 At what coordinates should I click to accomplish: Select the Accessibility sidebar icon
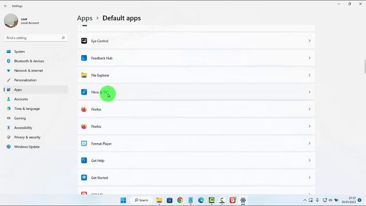[9, 128]
